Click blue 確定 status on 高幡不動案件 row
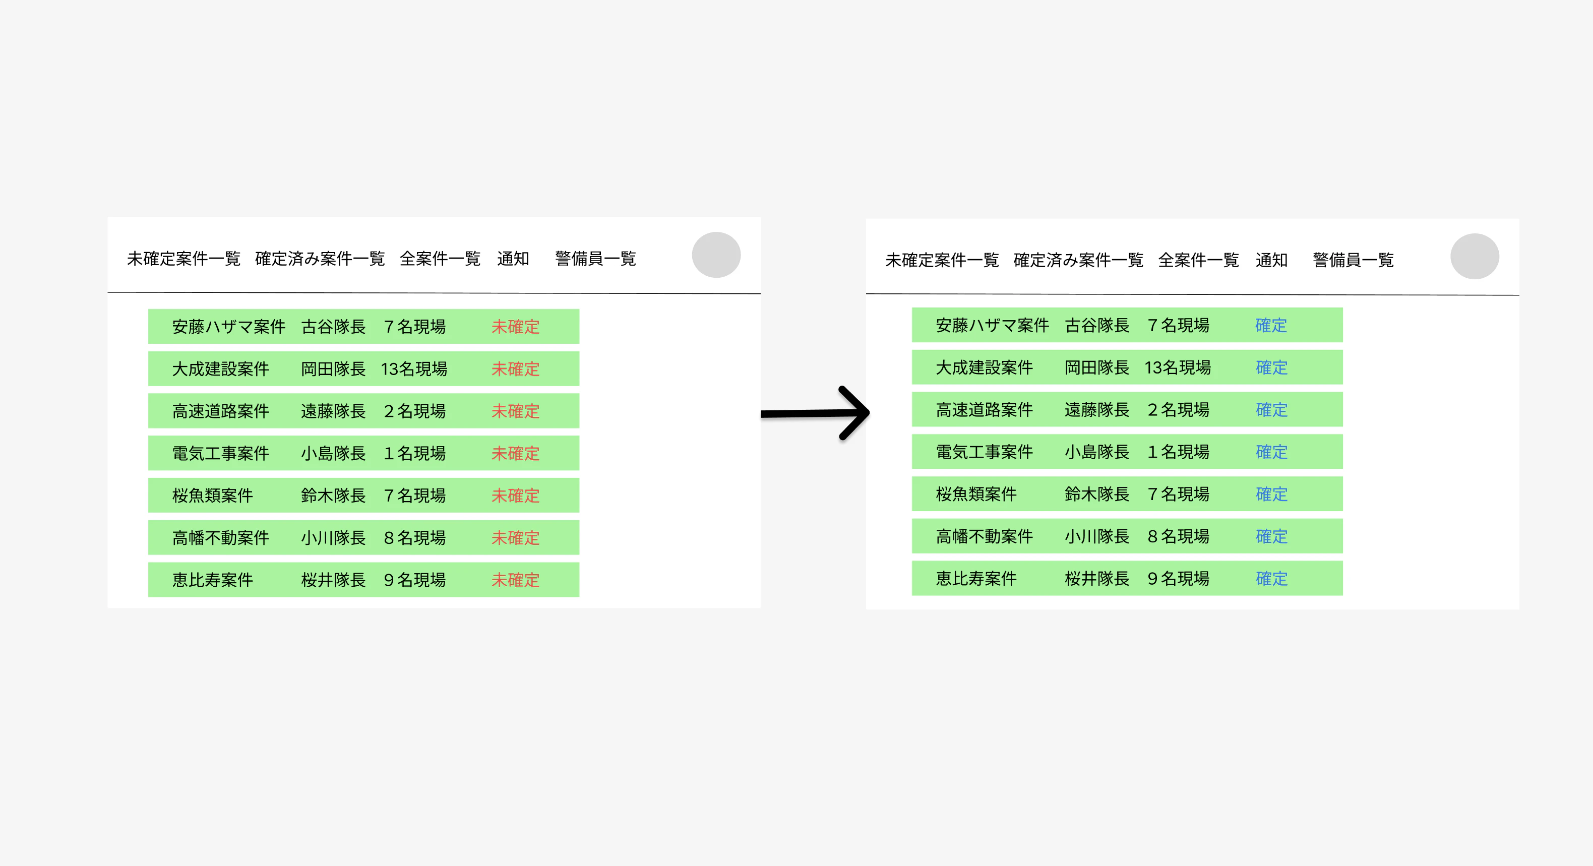The image size is (1593, 866). pos(1271,536)
